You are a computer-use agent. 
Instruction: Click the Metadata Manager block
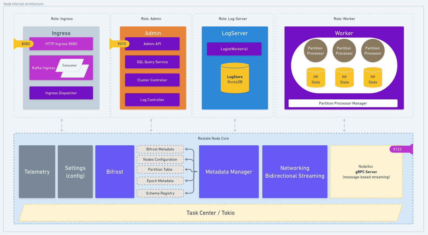(229, 172)
